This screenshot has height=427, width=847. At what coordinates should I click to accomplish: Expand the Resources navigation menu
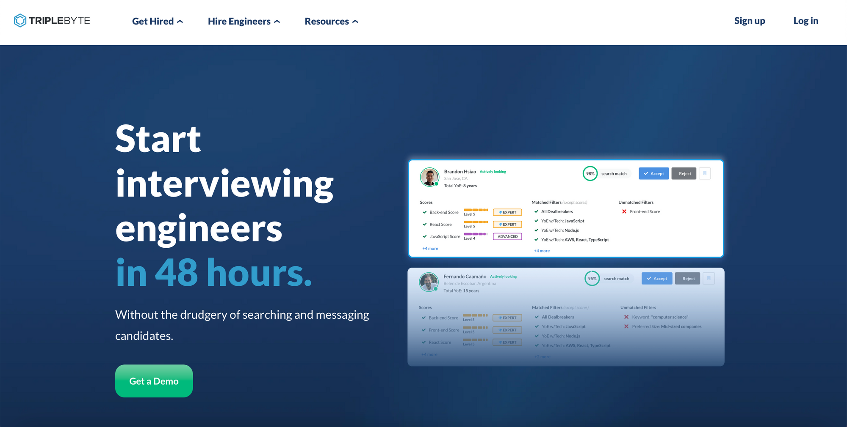click(331, 21)
